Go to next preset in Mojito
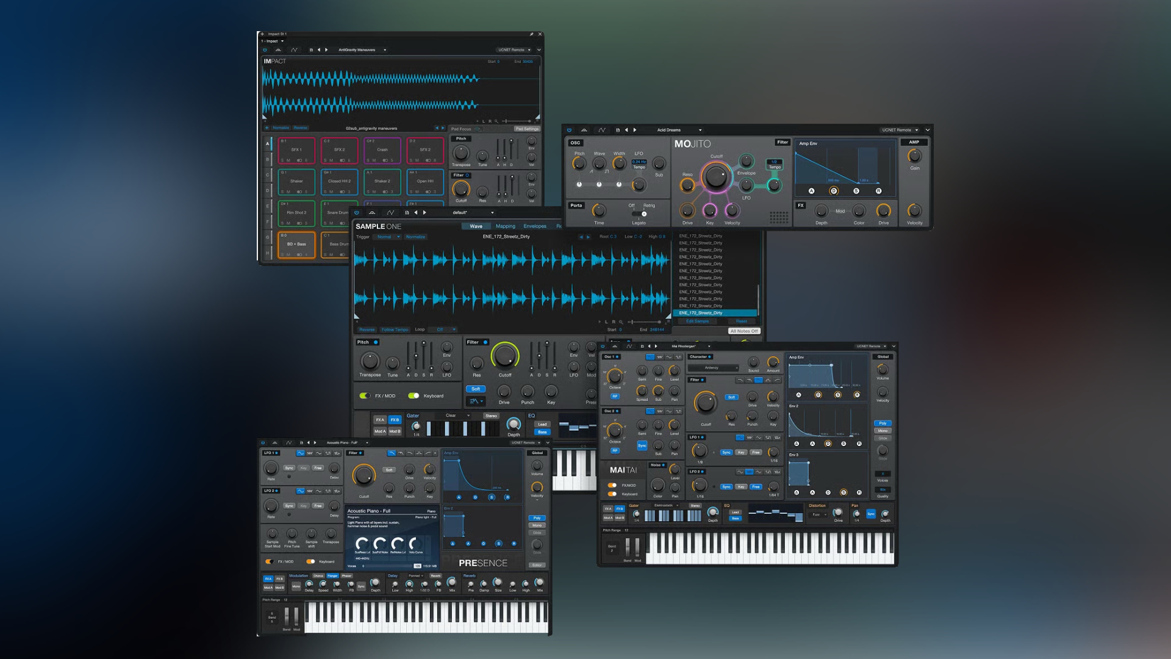The height and width of the screenshot is (659, 1171). (635, 130)
